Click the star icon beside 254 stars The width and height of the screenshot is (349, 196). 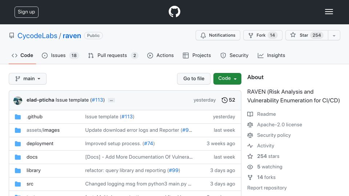click(250, 156)
